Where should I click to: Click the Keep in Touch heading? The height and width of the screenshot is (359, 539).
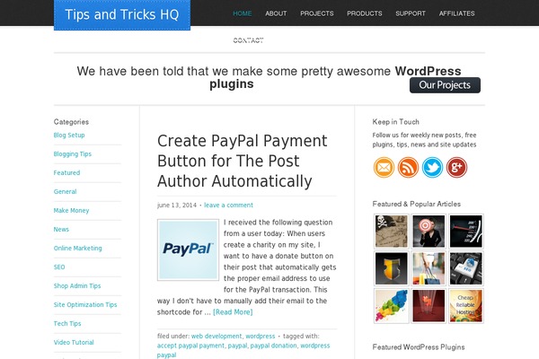coord(395,122)
